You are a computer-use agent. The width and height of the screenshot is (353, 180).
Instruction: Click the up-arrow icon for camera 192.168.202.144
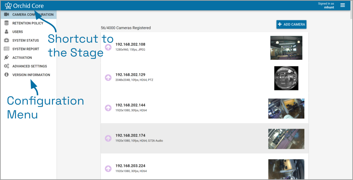tap(108, 108)
